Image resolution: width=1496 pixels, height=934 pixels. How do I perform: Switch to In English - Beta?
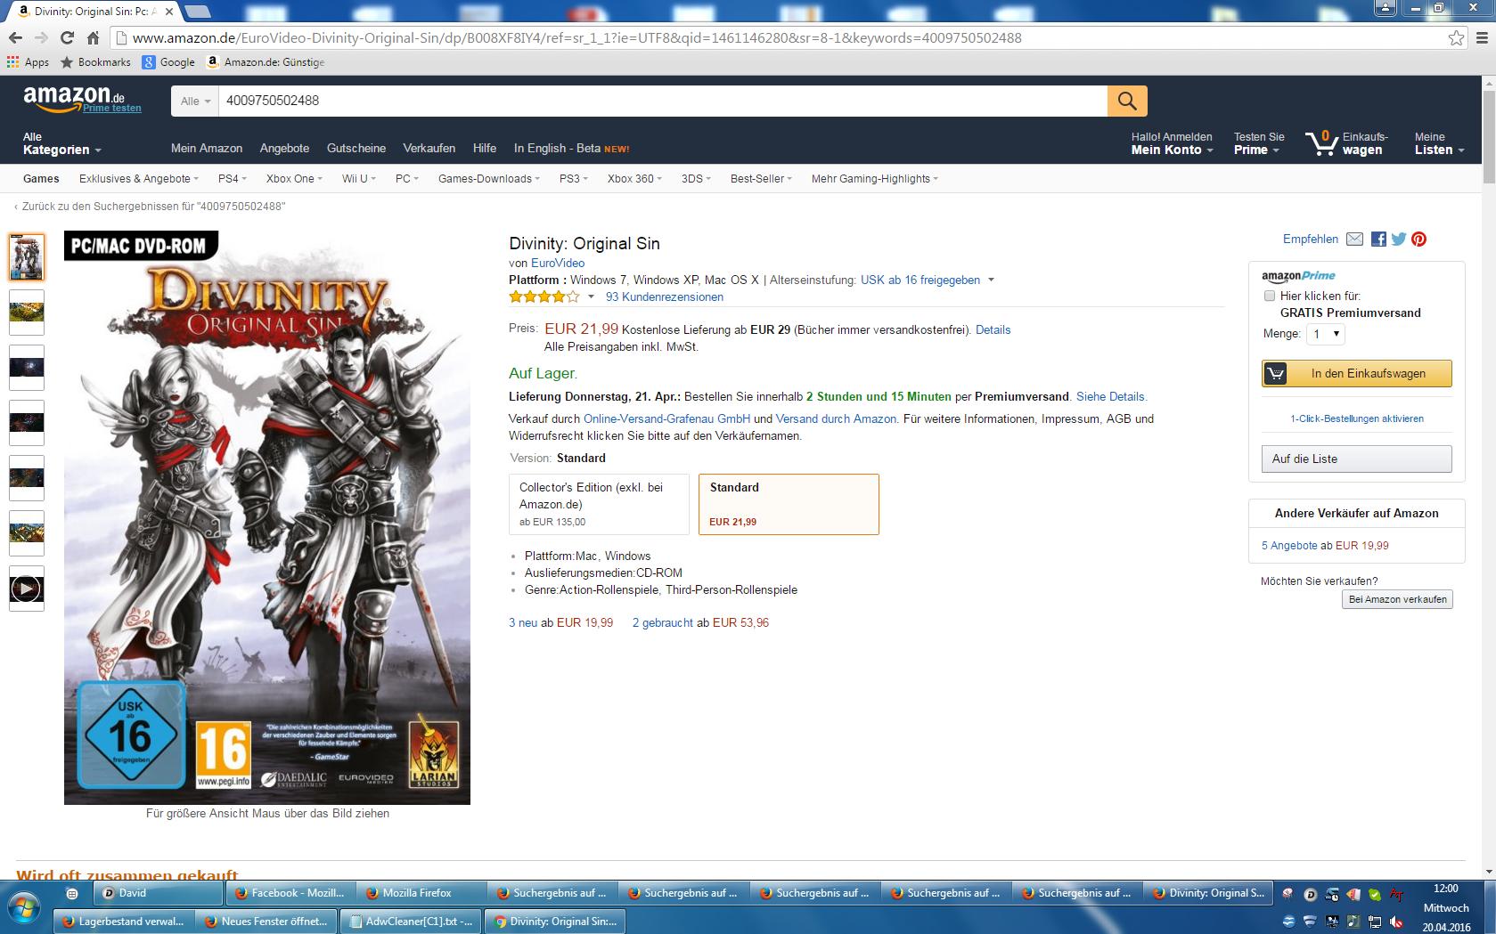(x=571, y=148)
